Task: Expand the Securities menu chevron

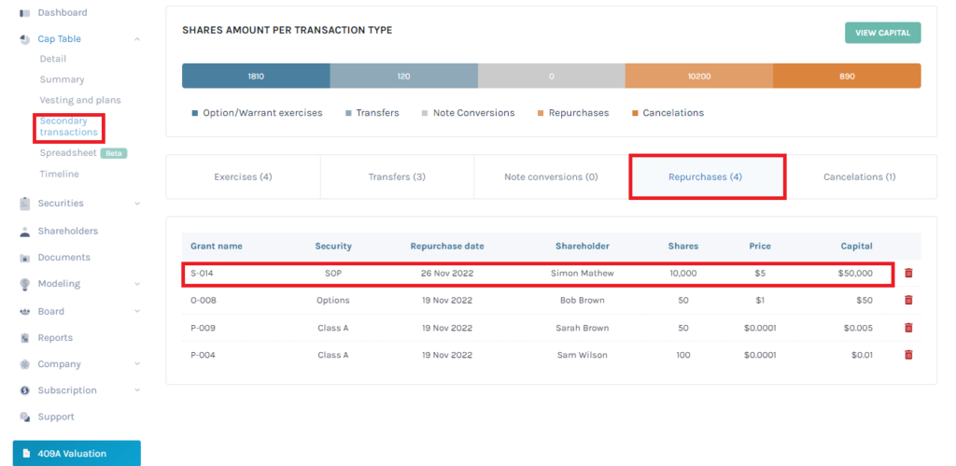Action: click(137, 204)
